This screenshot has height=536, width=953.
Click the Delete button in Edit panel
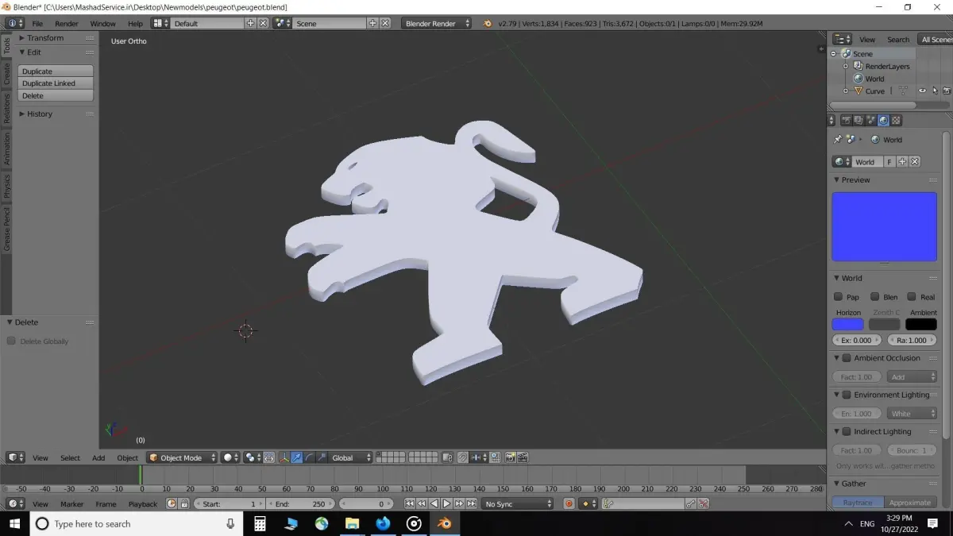coord(55,95)
